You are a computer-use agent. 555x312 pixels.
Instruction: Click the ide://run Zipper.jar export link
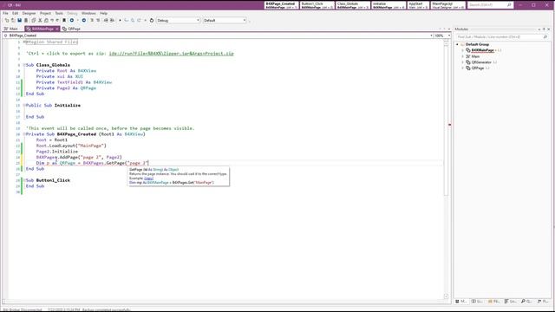coord(172,54)
